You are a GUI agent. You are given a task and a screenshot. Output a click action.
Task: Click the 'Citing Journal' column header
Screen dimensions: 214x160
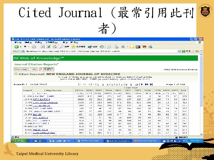(53, 90)
